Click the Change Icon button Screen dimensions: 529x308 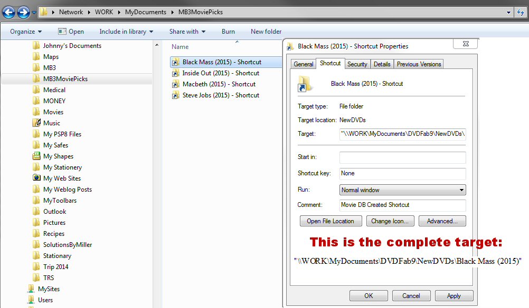(390, 221)
